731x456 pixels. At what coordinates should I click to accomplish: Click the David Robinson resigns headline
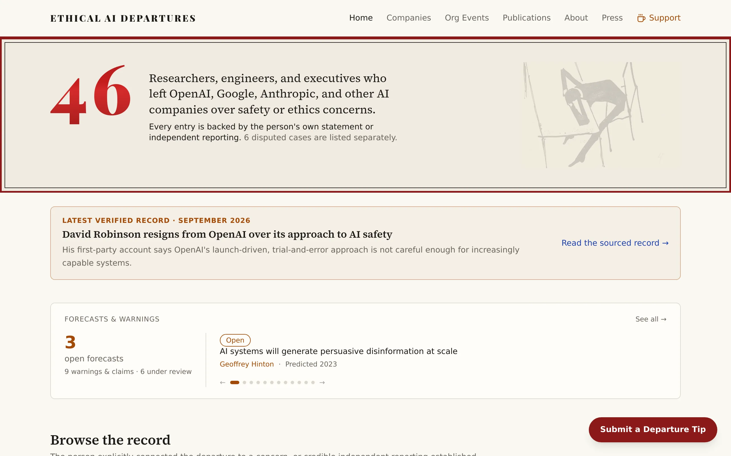tap(227, 234)
